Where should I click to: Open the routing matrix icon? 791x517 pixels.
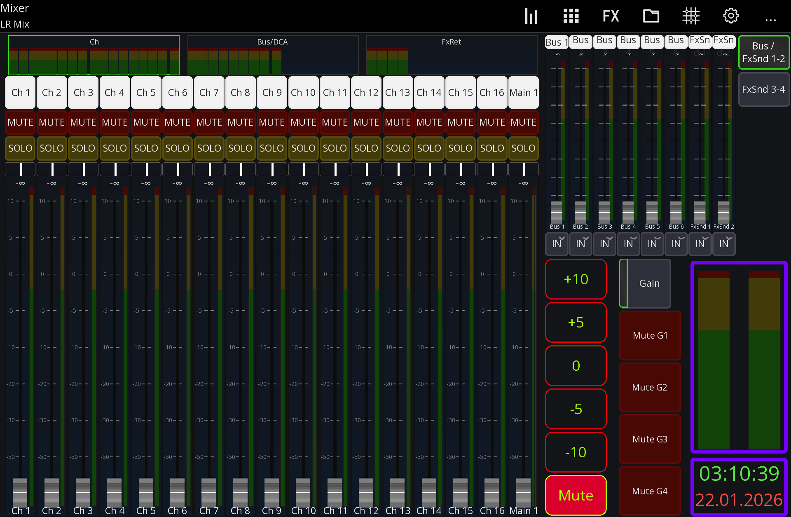coord(691,16)
